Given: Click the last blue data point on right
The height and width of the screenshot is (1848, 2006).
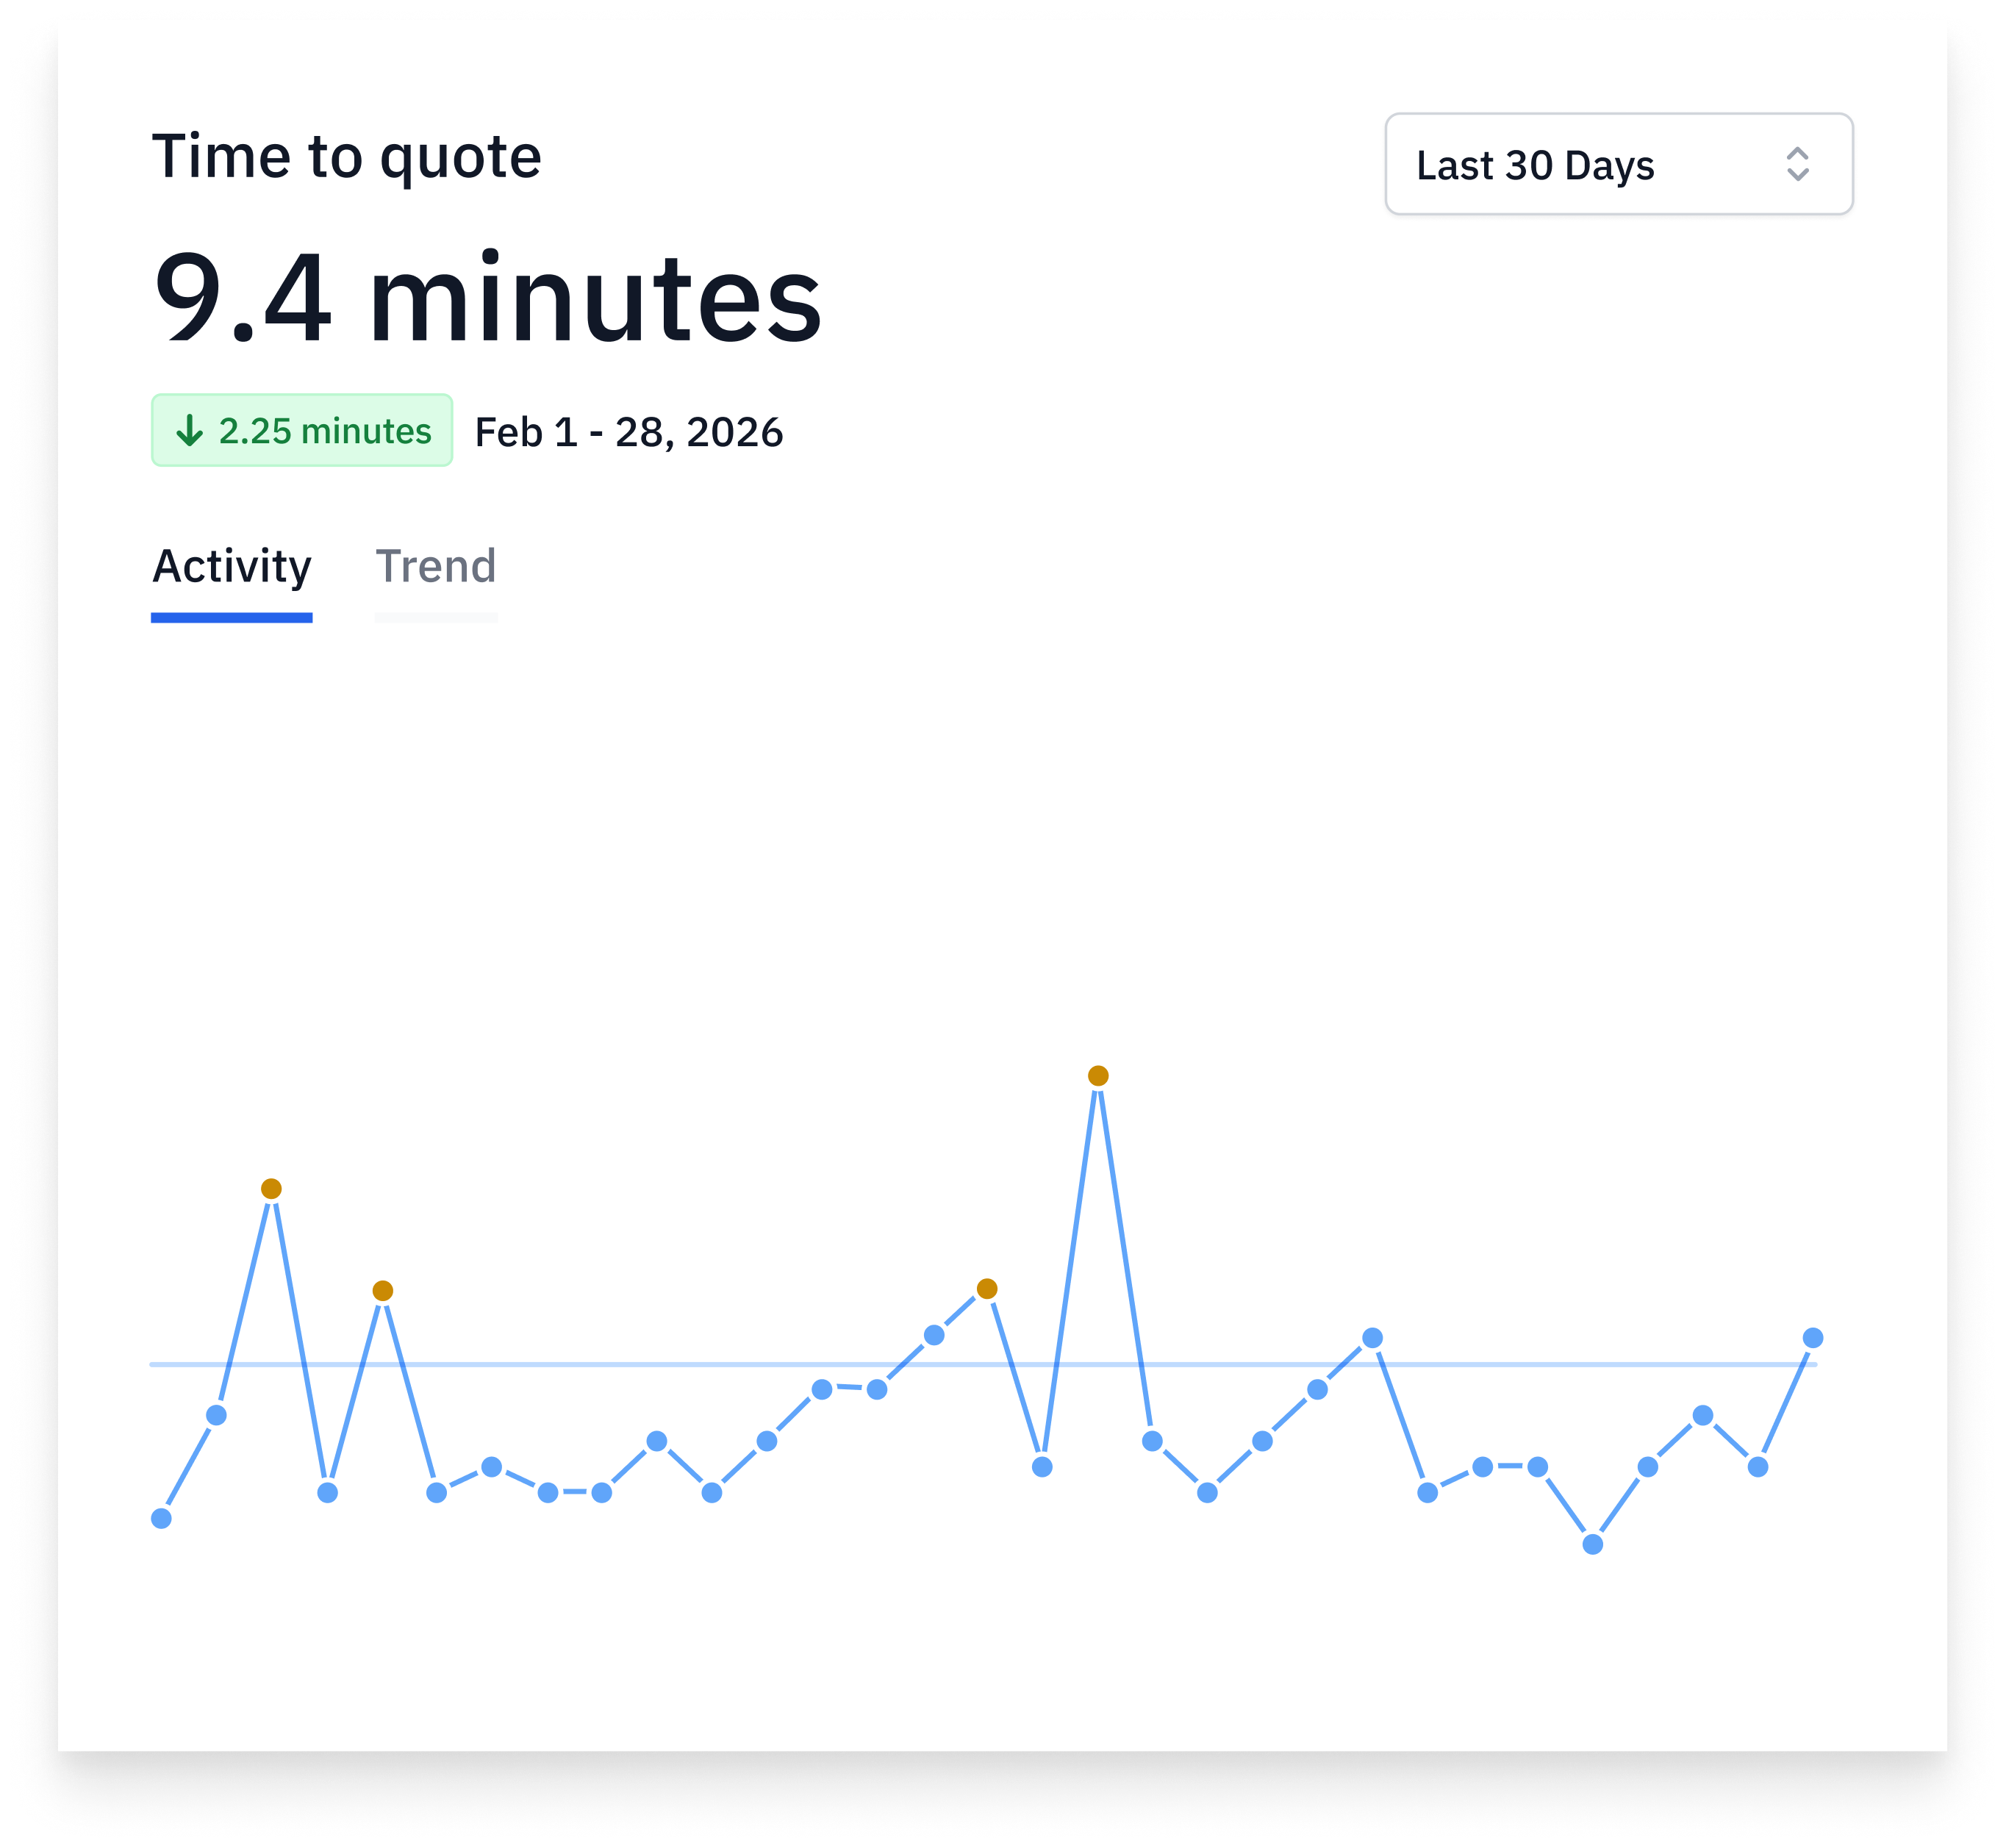Looking at the screenshot, I should tap(1812, 1338).
